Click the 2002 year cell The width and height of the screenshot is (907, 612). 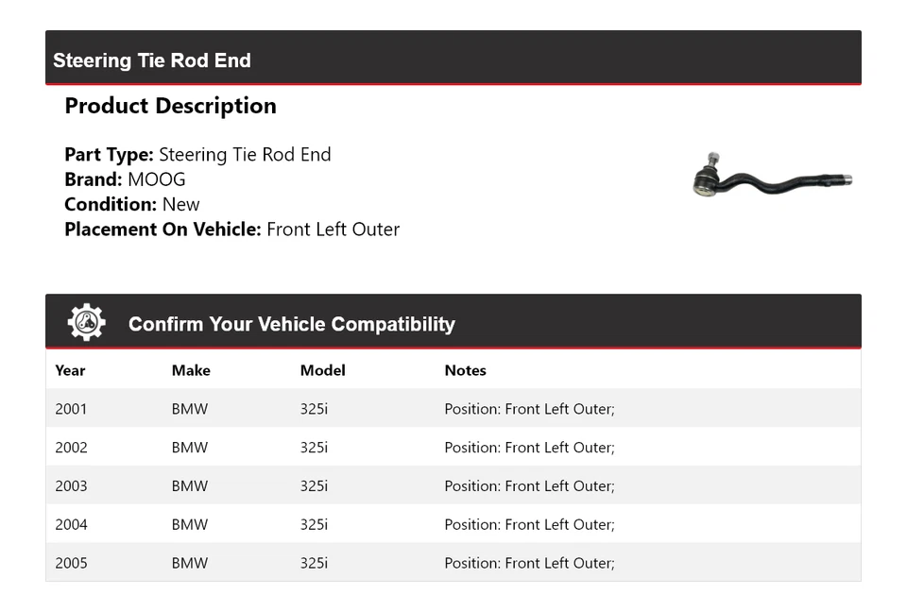click(71, 448)
